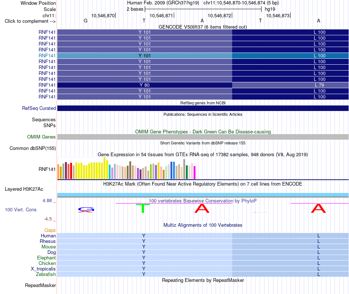The width and height of the screenshot is (349, 294).
Task: Open the H3K27Ac Mark ENCODE track title
Action: pyautogui.click(x=203, y=184)
